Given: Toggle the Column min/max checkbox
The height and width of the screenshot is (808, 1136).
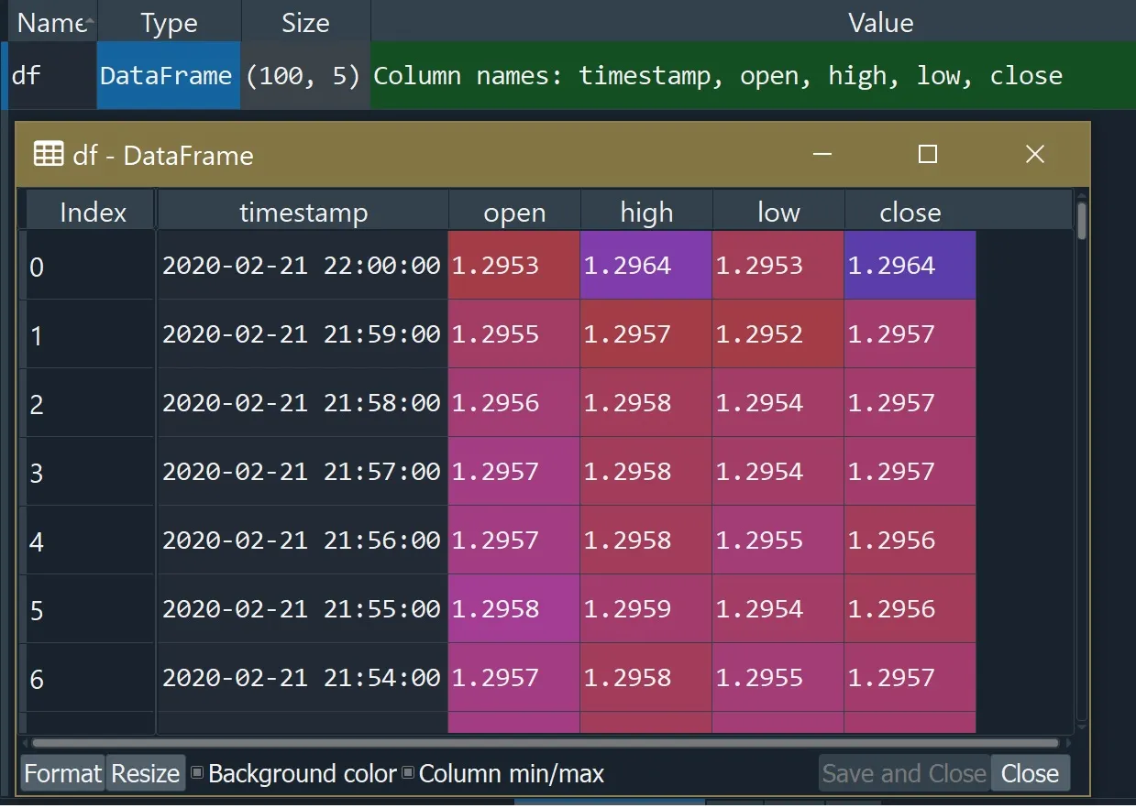Looking at the screenshot, I should click(x=409, y=773).
